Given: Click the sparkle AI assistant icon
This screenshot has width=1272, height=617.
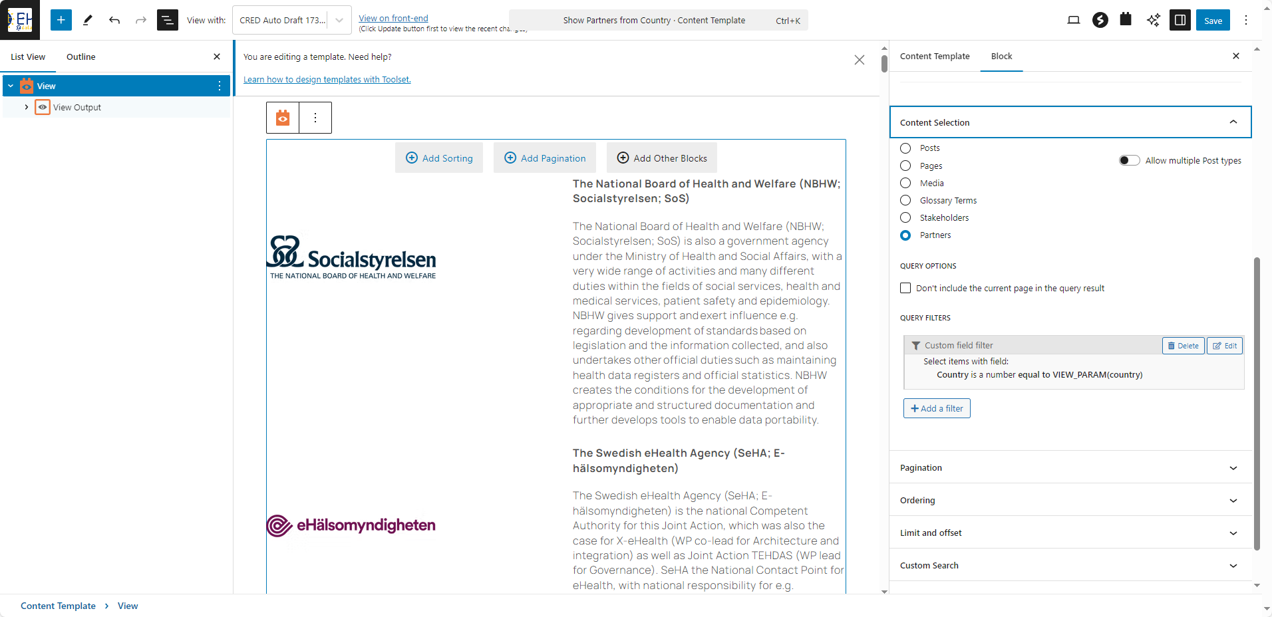Looking at the screenshot, I should pos(1153,20).
